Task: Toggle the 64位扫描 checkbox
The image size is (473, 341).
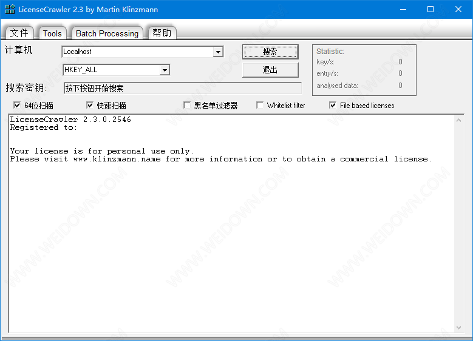Action: click(17, 105)
